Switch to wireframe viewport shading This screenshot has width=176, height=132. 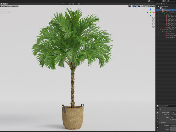(144, 6)
